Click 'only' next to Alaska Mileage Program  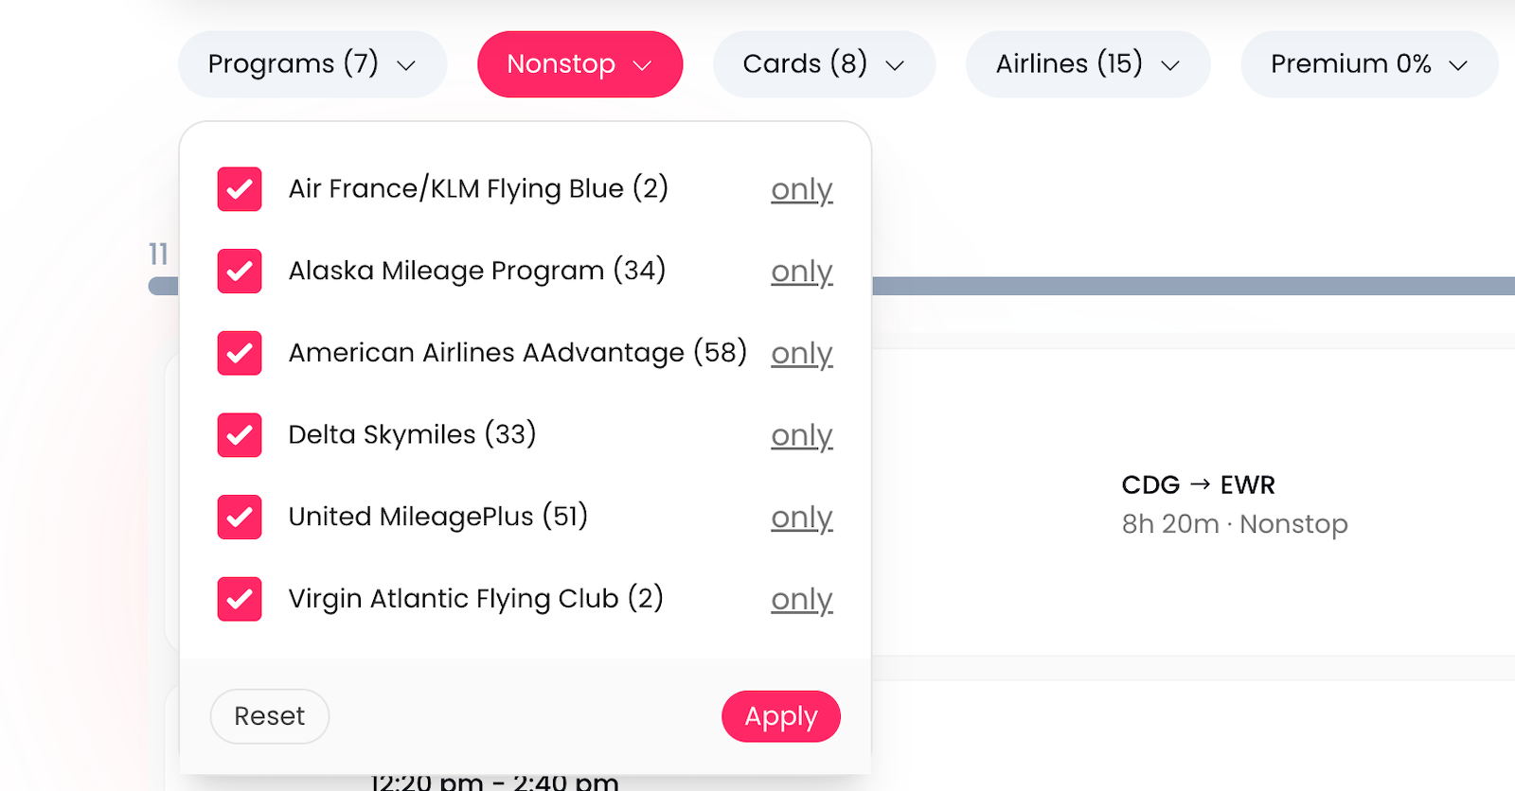801,272
